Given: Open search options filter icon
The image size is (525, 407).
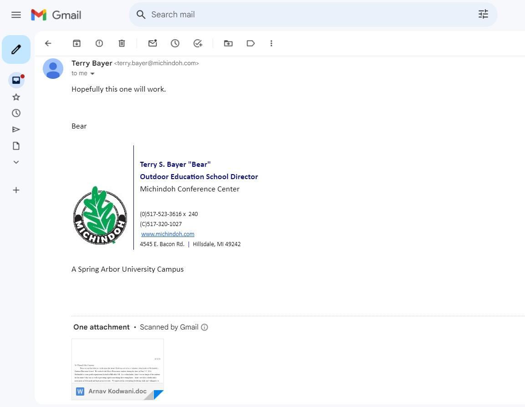Looking at the screenshot, I should pyautogui.click(x=483, y=14).
